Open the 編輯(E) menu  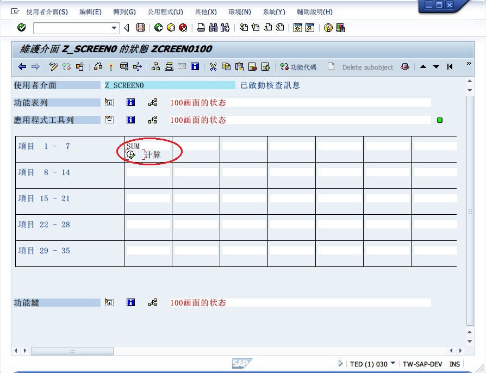(x=90, y=12)
